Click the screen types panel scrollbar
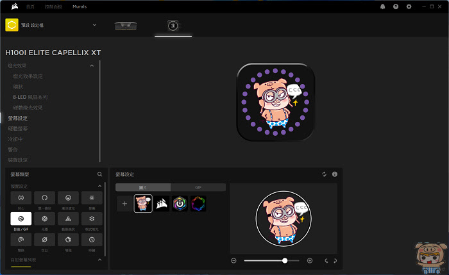This screenshot has height=275, width=449. click(105, 219)
